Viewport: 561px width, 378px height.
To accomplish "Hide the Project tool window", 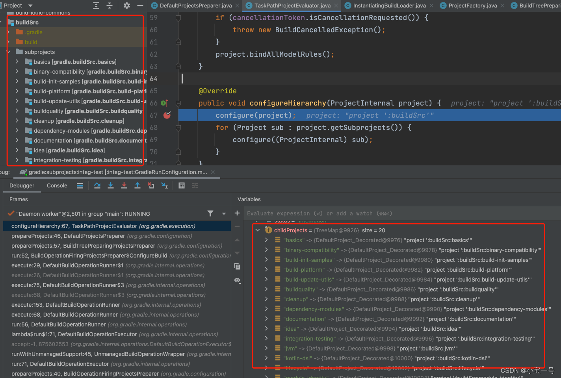I will (140, 6).
